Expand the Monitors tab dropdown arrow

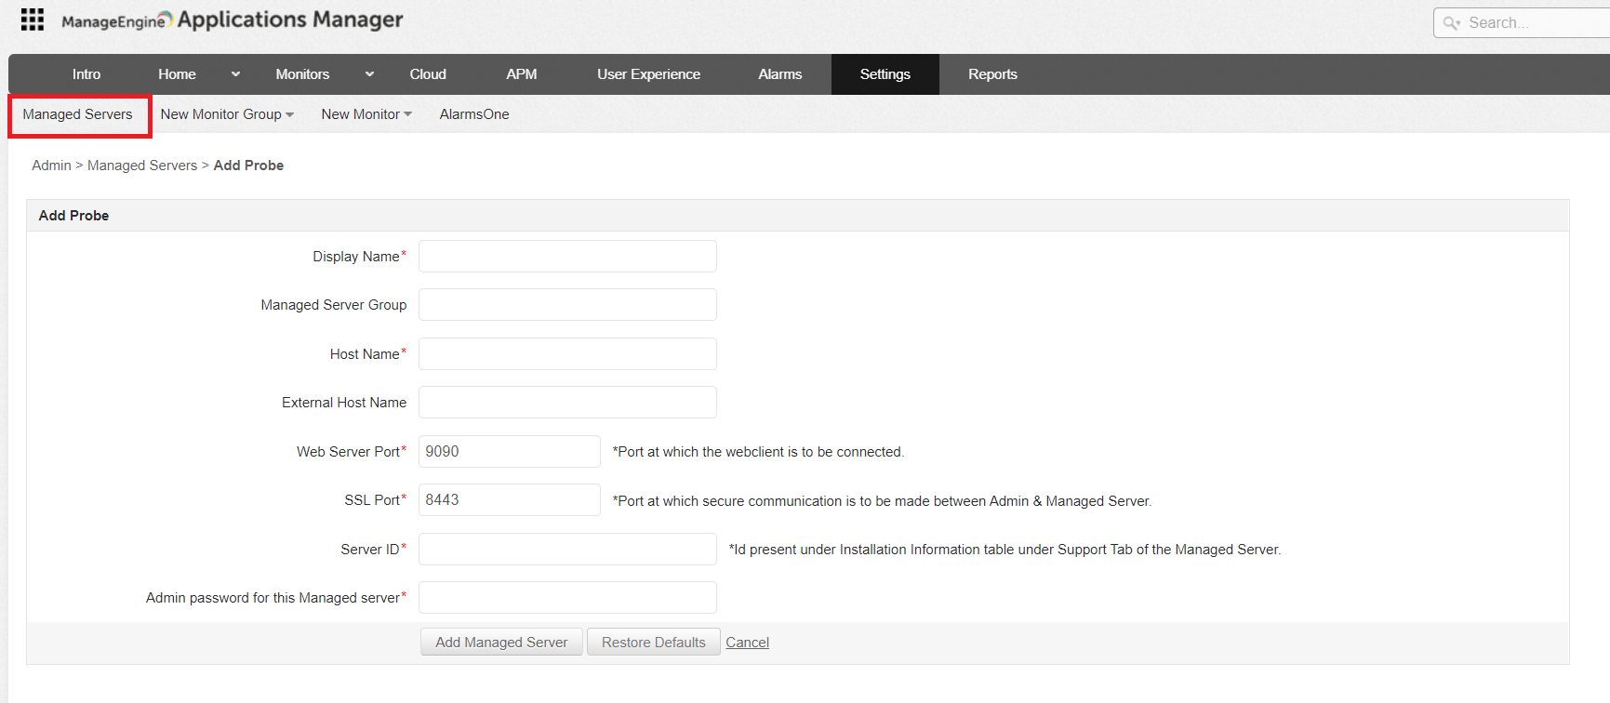(369, 74)
